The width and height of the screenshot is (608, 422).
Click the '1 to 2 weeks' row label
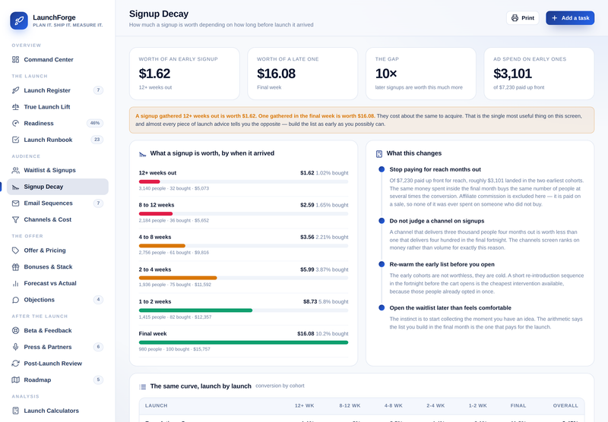[155, 302]
